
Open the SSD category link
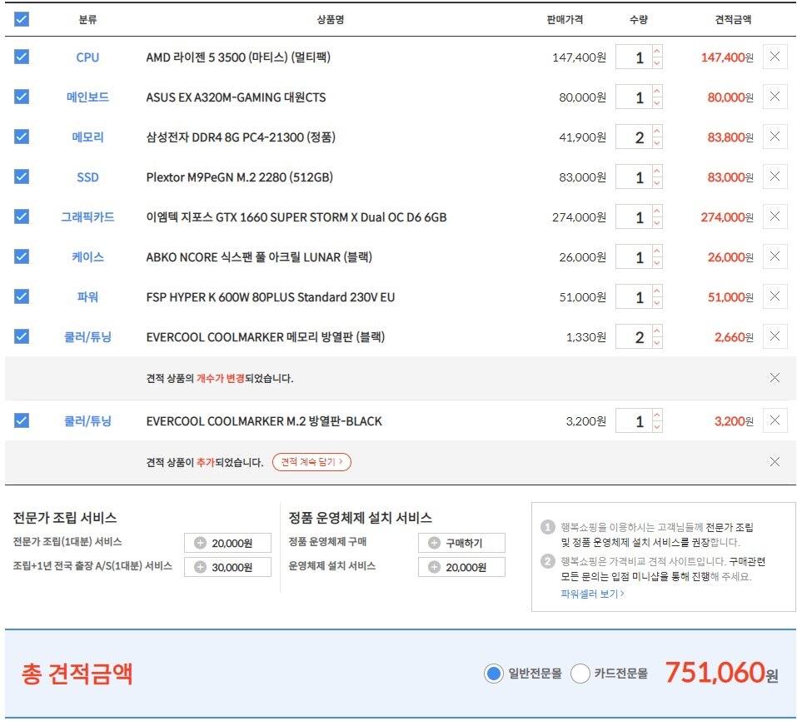[x=87, y=177]
